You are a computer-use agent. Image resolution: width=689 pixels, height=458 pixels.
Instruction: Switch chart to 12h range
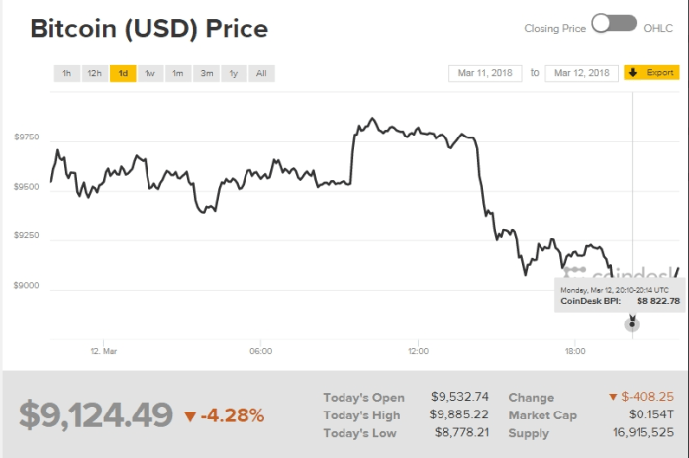tap(94, 73)
